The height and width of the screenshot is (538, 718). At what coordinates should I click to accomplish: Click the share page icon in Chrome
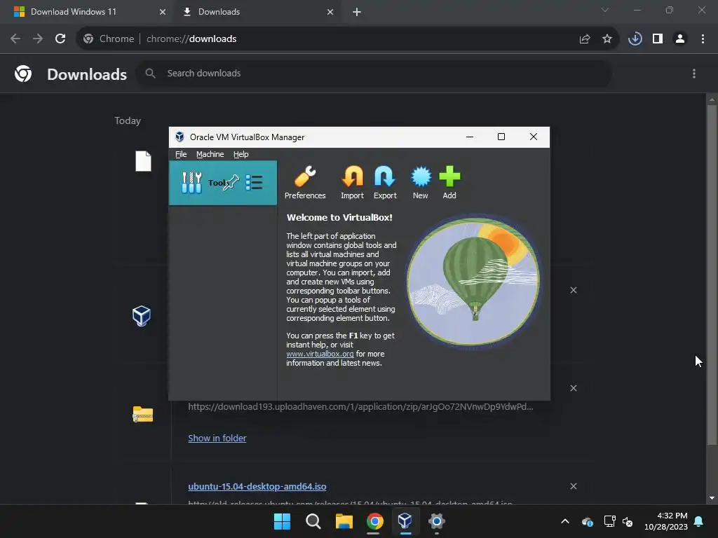585,39
